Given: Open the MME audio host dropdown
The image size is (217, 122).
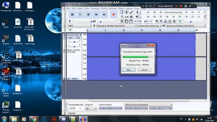Looking at the screenshot, I should (x=80, y=26).
